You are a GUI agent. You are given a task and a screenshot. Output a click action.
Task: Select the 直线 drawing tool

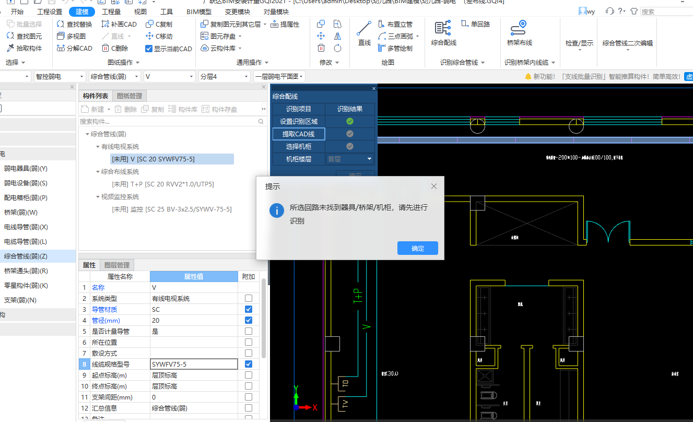365,33
